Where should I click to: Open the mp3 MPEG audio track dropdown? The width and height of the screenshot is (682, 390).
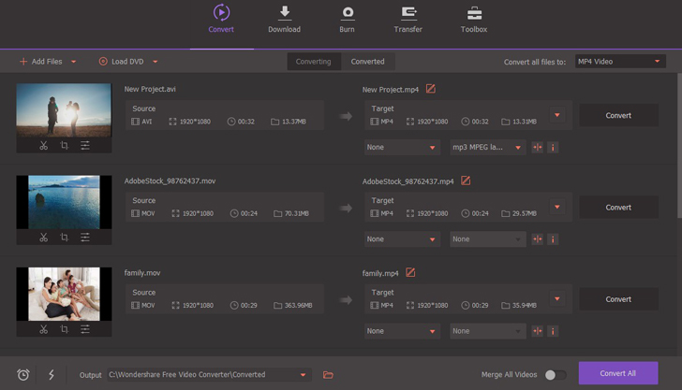pos(487,147)
